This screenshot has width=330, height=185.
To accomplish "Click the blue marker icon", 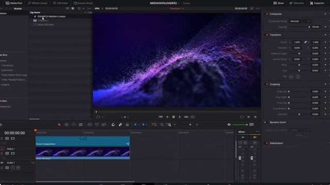I will (x=143, y=124).
